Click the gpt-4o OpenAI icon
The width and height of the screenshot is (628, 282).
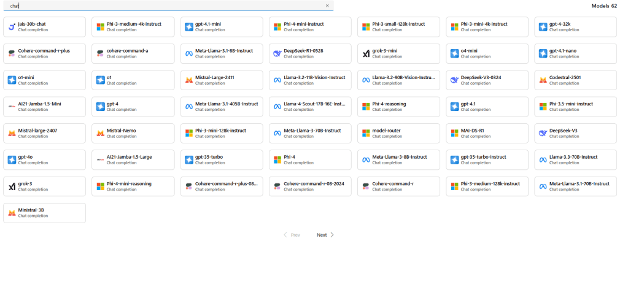click(x=11, y=159)
